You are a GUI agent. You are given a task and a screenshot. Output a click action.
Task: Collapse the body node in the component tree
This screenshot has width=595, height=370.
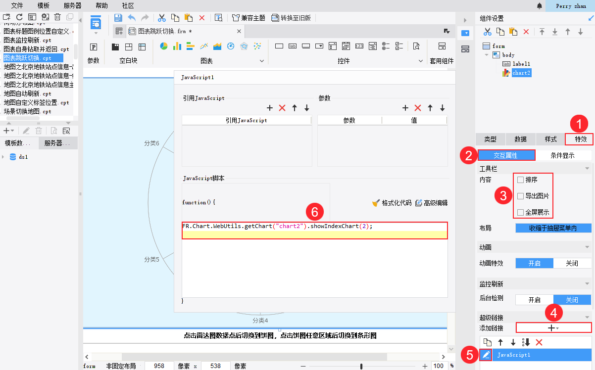point(486,55)
